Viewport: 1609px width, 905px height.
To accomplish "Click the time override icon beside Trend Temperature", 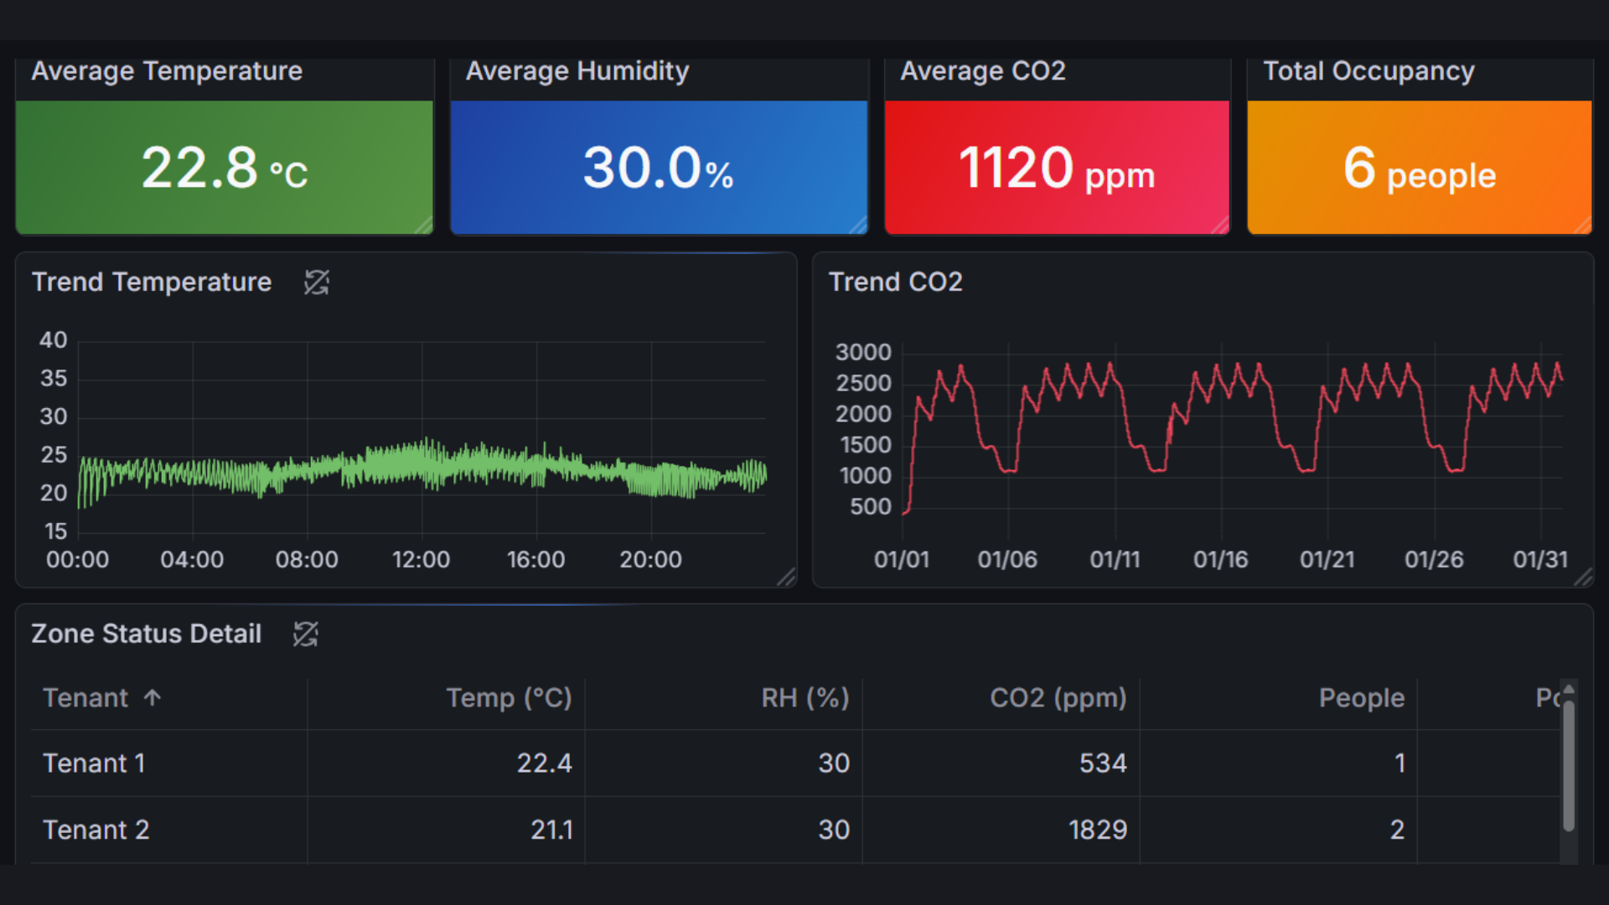I will click(316, 282).
